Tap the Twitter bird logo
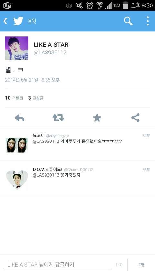Viewport: 155px width, 275px height. click(18, 21)
